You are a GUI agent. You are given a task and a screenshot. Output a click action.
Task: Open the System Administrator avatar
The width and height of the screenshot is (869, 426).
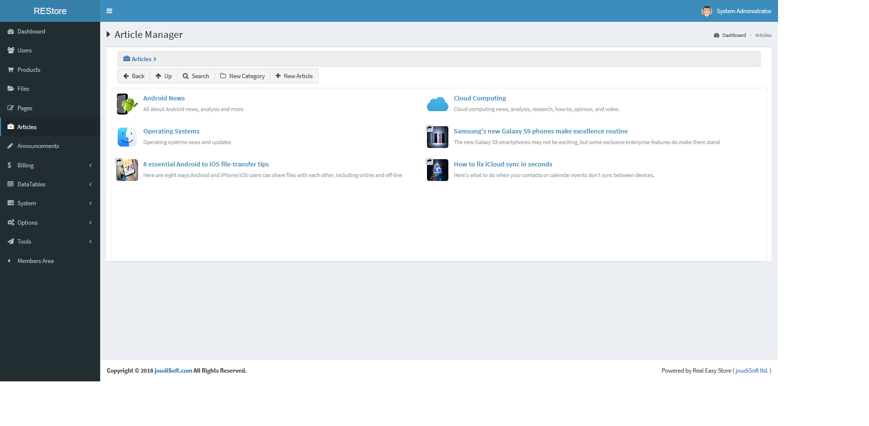[x=707, y=11]
